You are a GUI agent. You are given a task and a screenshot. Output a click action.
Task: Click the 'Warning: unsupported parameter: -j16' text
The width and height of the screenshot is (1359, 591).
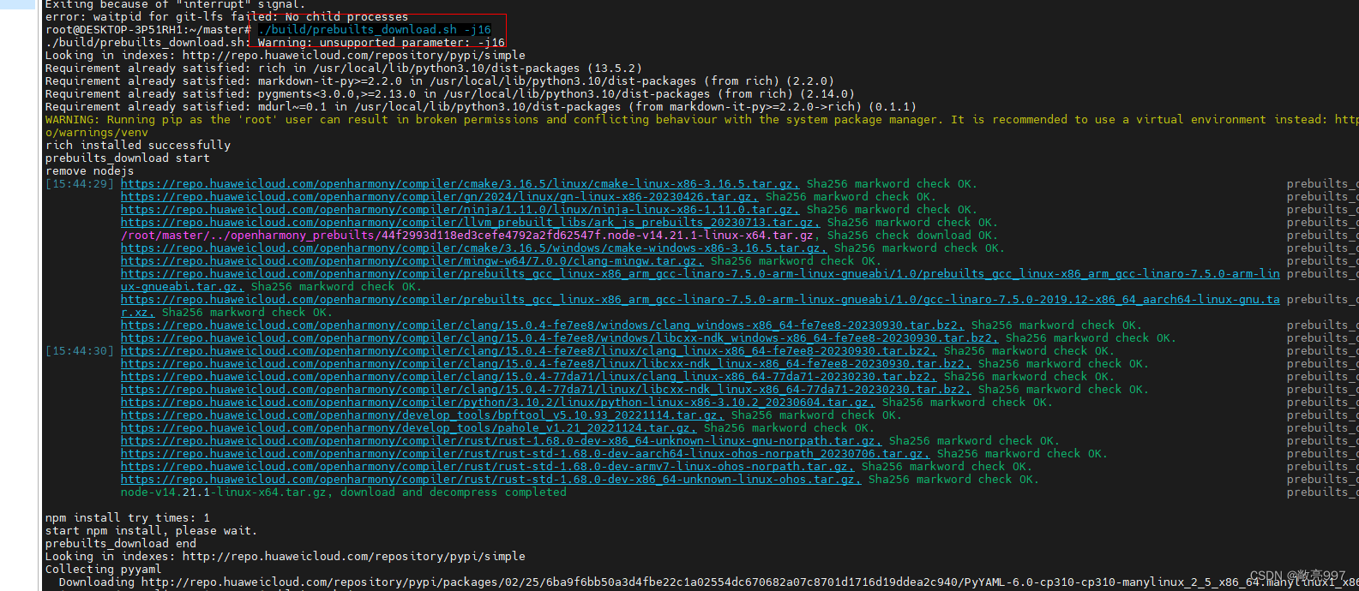[x=382, y=43]
